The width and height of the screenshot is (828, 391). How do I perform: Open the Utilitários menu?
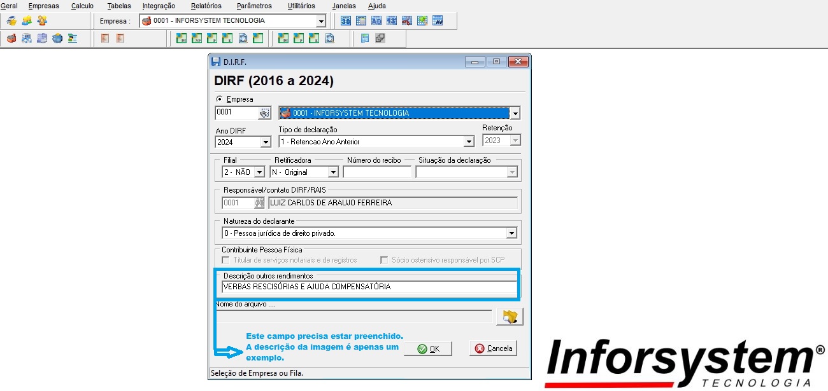(x=301, y=6)
